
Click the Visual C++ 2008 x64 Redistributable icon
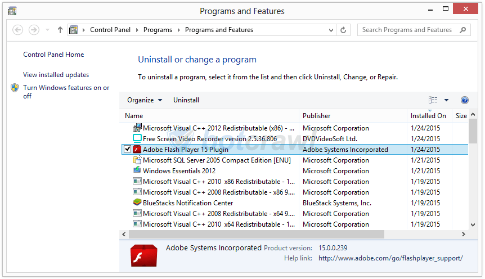(137, 213)
